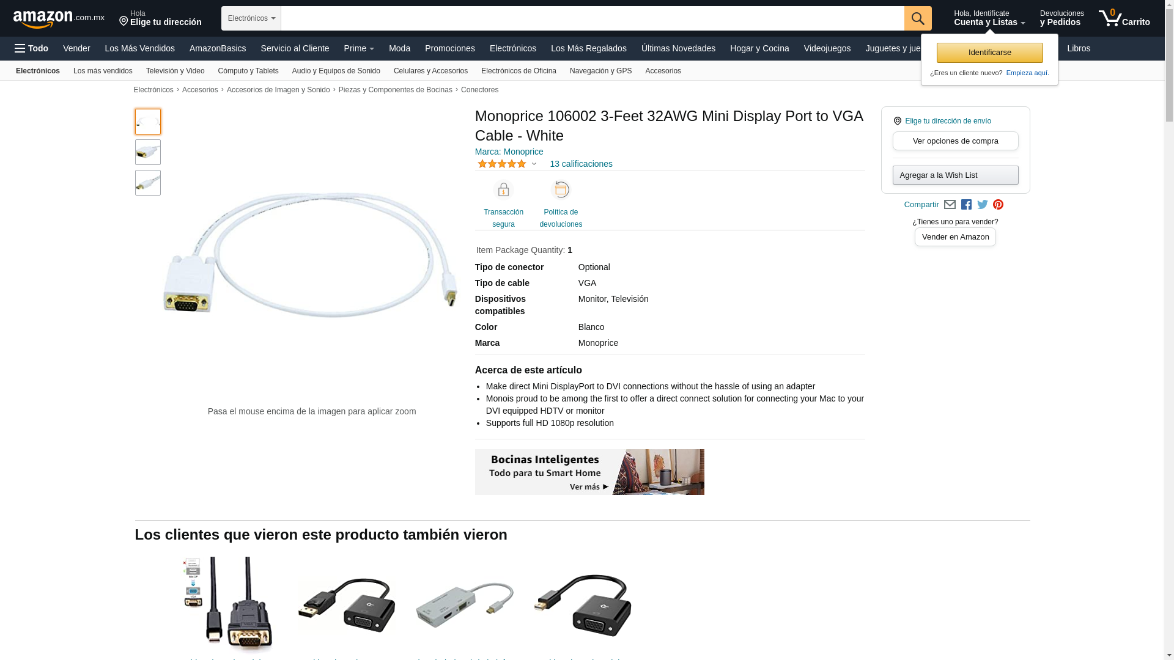
Task: Share product on Pinterest icon
Action: click(998, 205)
